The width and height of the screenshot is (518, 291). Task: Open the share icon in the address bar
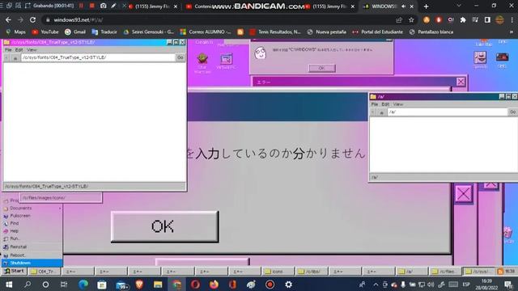pos(399,19)
